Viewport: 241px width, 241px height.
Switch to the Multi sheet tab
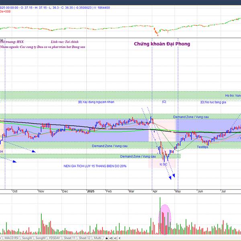tap(98, 238)
